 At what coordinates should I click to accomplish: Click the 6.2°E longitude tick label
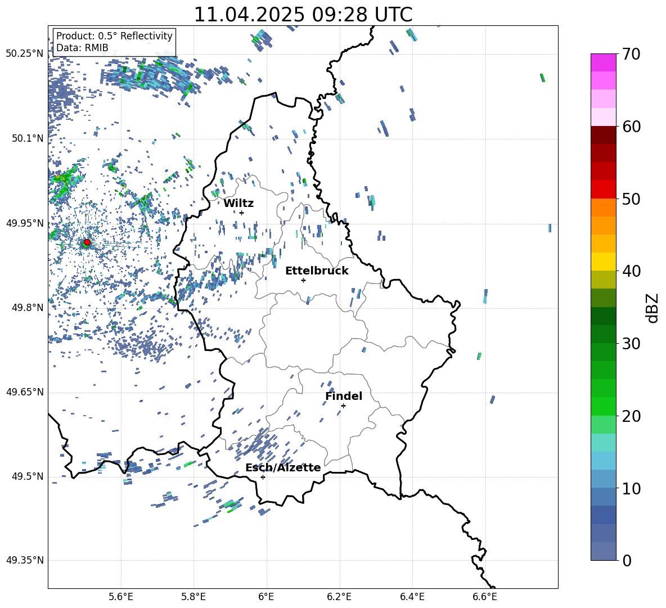pyautogui.click(x=339, y=597)
